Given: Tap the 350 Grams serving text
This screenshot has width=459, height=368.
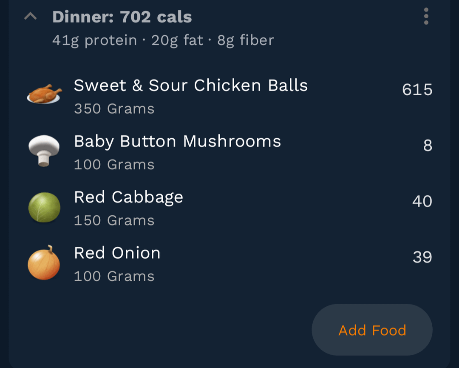Looking at the screenshot, I should [x=114, y=109].
